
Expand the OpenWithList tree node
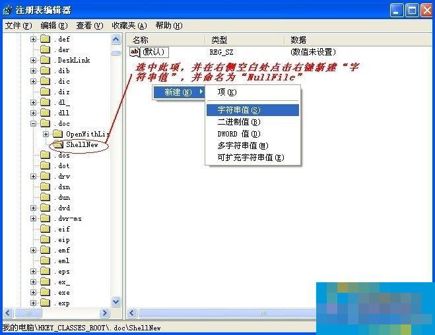click(46, 134)
